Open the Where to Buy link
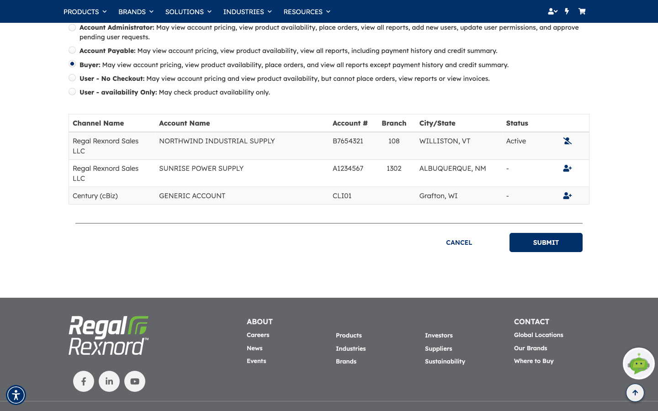This screenshot has width=658, height=411. 534,361
